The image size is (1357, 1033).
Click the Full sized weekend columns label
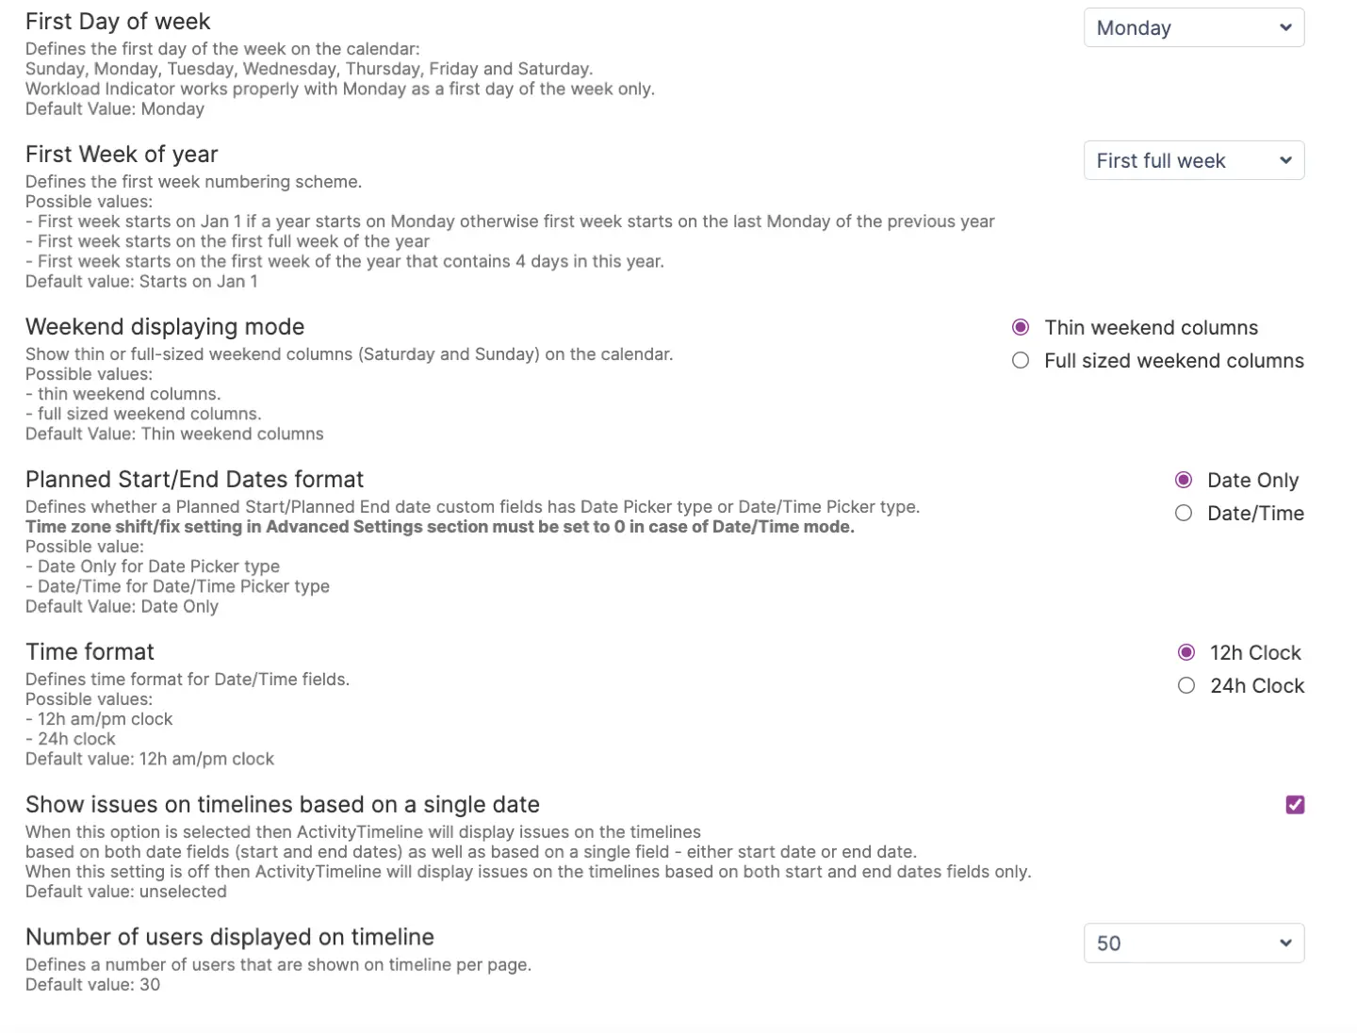point(1173,361)
